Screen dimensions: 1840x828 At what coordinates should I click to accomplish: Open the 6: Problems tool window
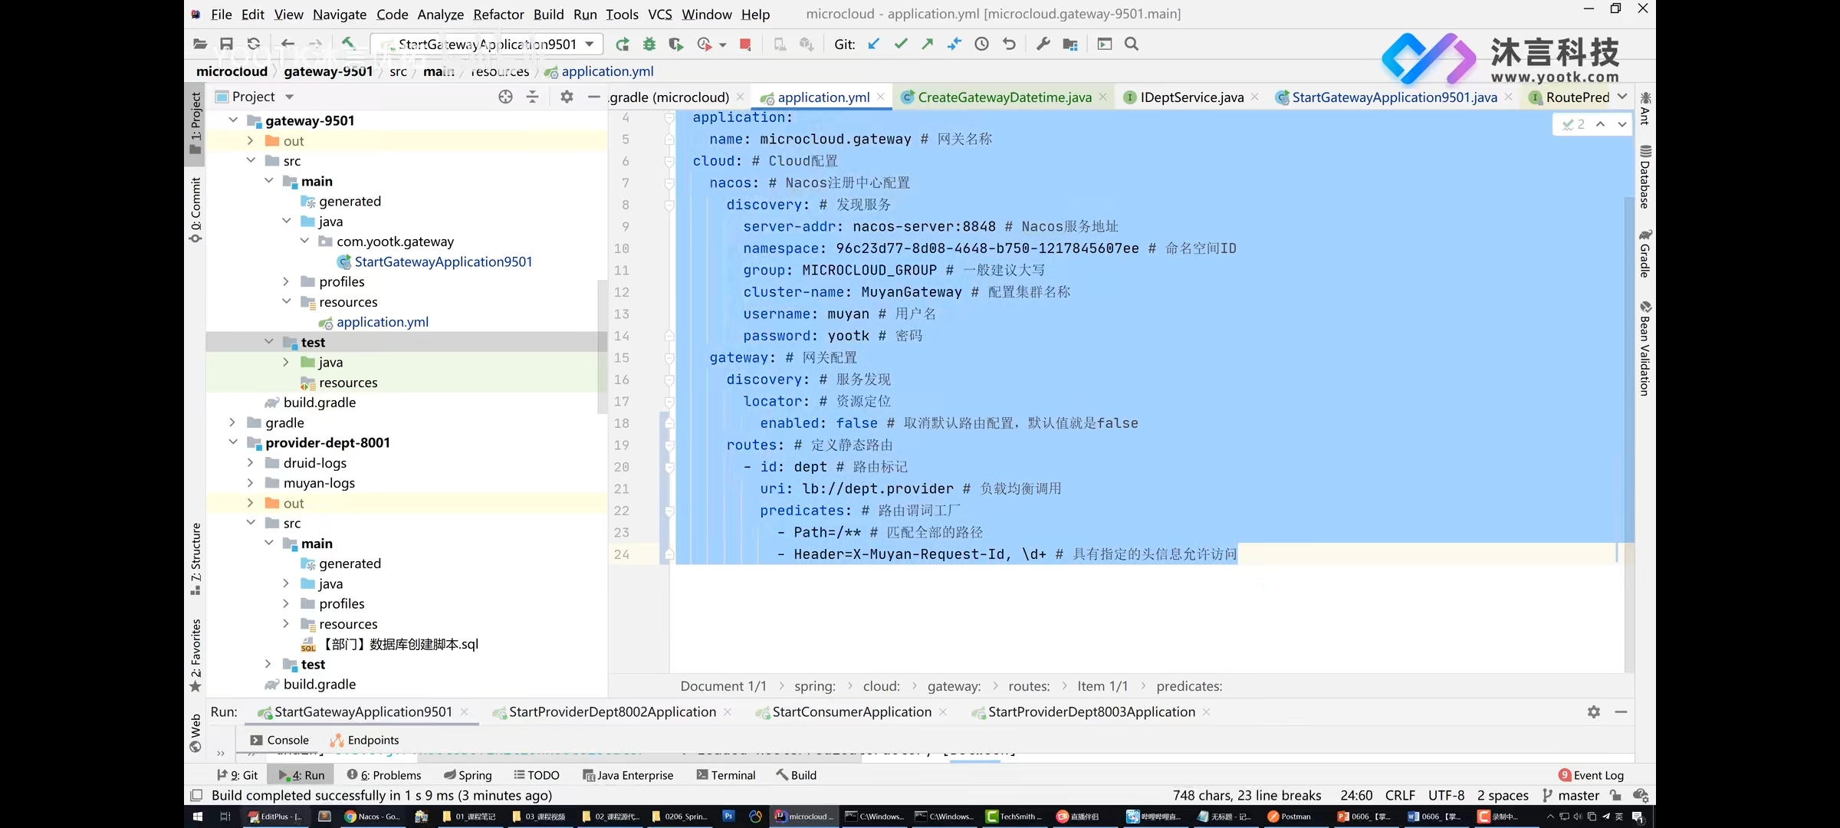click(x=384, y=775)
